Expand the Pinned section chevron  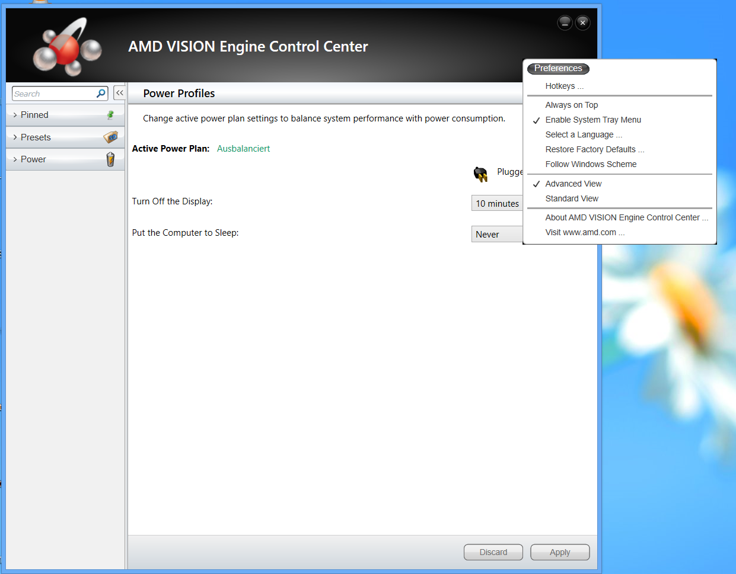coord(15,115)
